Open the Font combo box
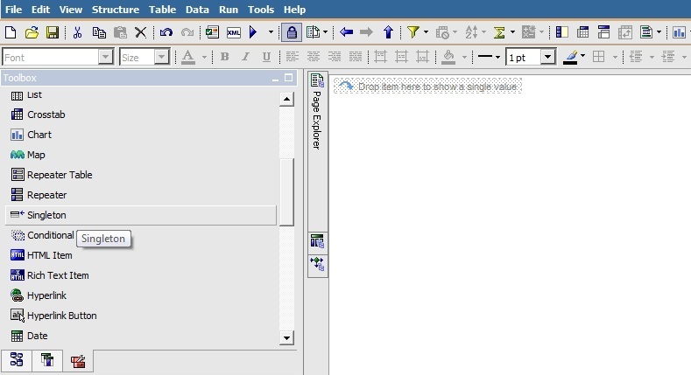 pos(58,57)
